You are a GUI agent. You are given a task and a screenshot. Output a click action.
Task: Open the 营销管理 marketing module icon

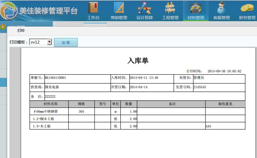click(119, 9)
